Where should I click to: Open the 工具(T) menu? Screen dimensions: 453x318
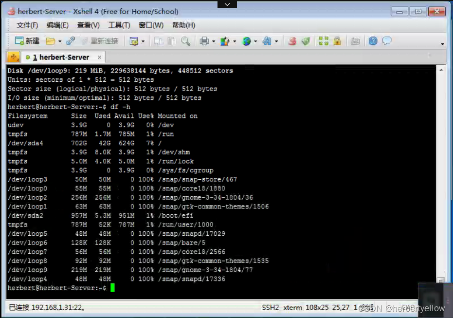click(119, 25)
